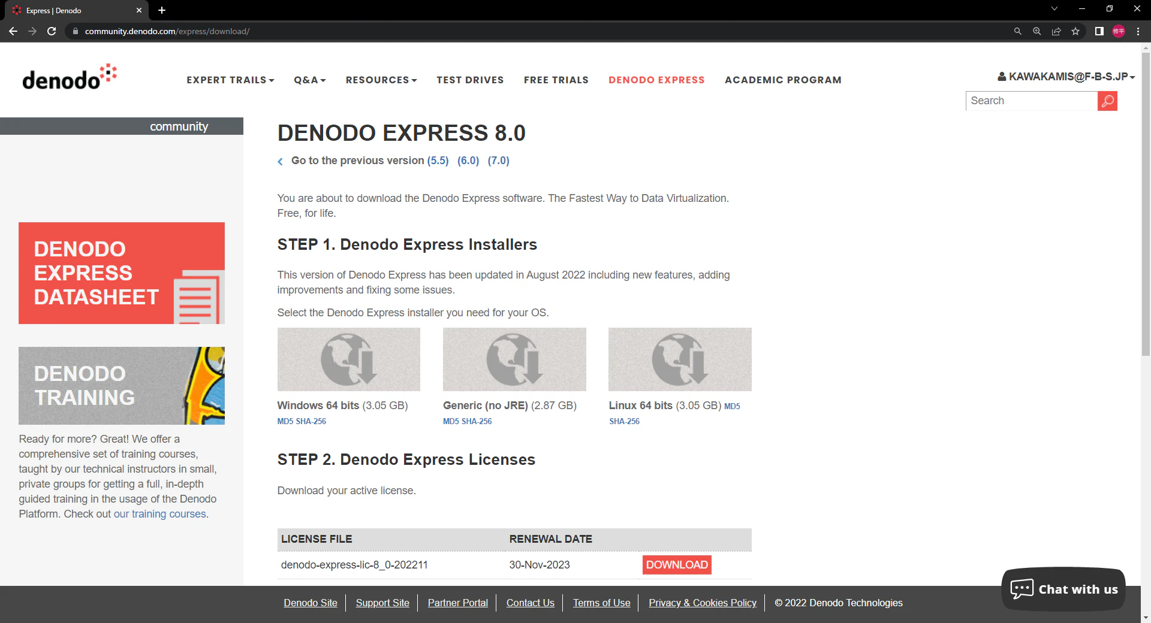The height and width of the screenshot is (623, 1151).
Task: Click the Generic (no JRE) installer title
Action: point(486,406)
